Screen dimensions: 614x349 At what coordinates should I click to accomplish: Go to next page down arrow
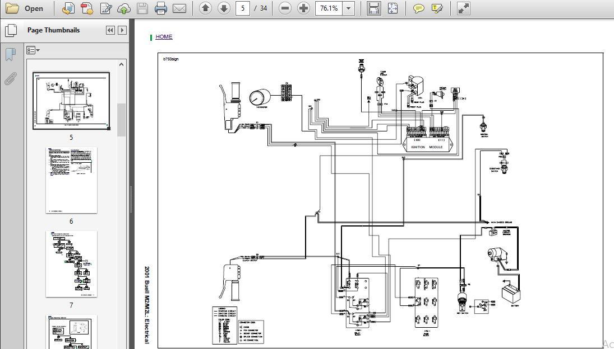coord(224,8)
